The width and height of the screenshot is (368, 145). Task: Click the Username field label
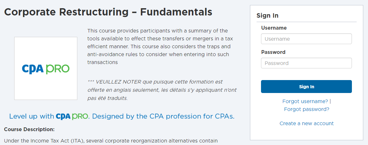274,28
